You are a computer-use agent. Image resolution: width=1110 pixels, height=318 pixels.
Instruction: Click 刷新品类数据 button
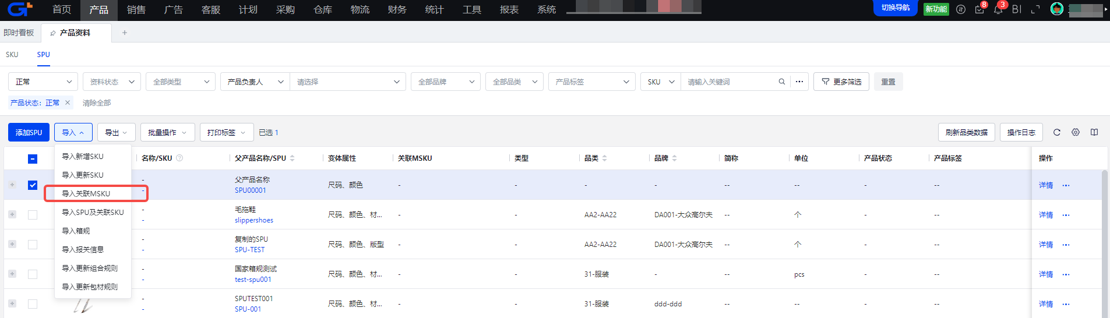967,132
